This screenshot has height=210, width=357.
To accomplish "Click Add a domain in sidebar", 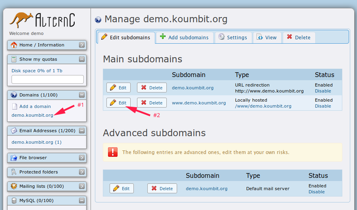I will coord(35,106).
